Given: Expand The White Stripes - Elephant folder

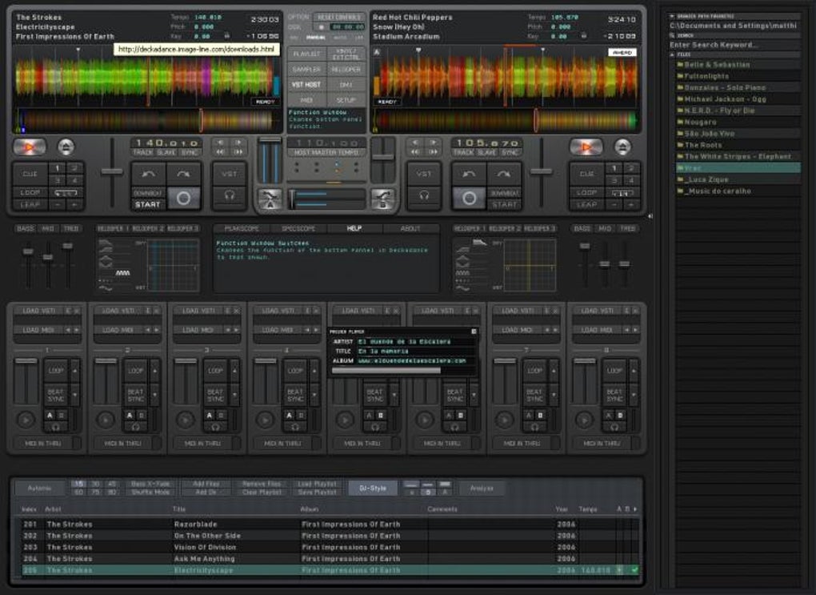Looking at the screenshot, I should click(737, 156).
